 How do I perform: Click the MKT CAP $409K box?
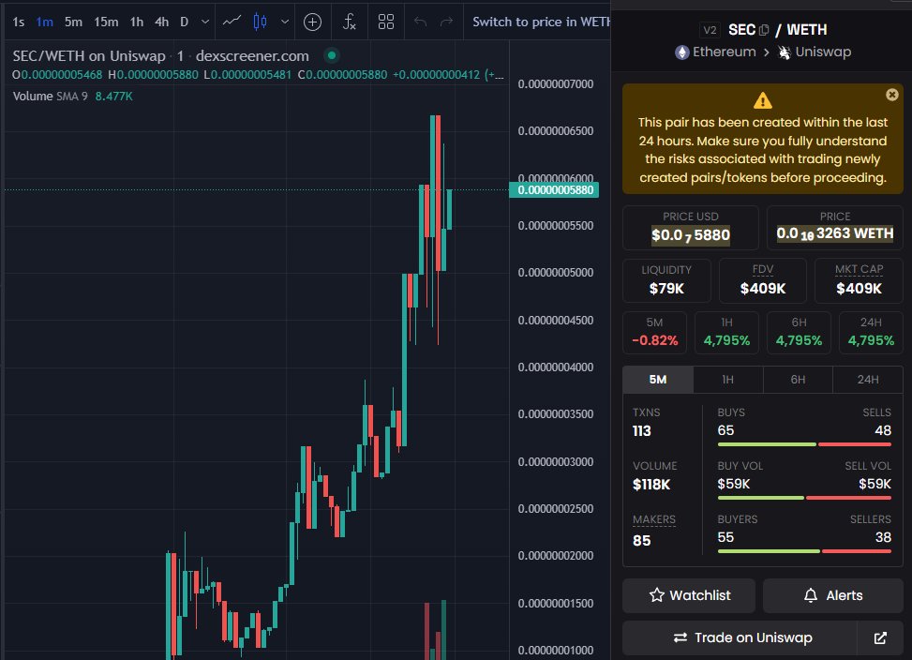pyautogui.click(x=859, y=281)
